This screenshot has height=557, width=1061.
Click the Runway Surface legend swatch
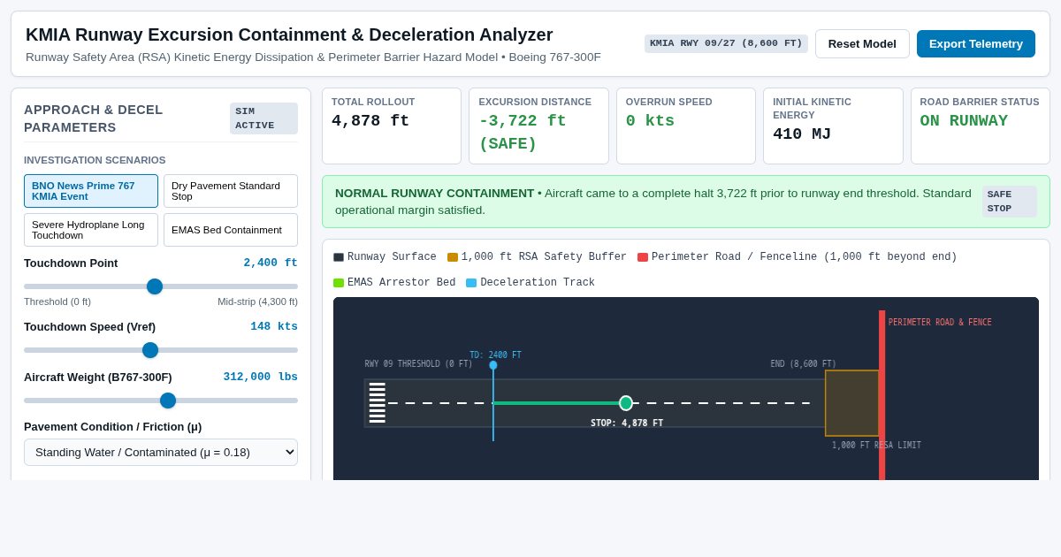pyautogui.click(x=339, y=257)
